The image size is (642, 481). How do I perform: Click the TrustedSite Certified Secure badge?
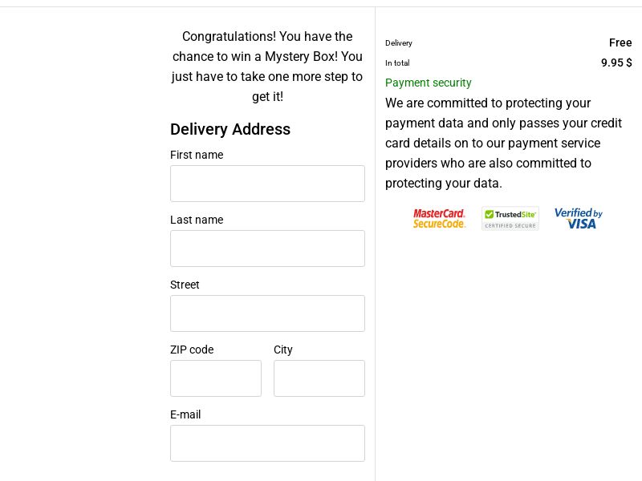(x=510, y=219)
